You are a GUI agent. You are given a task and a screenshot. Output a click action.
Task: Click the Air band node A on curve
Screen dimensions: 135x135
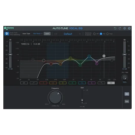pyautogui.click(x=104, y=56)
